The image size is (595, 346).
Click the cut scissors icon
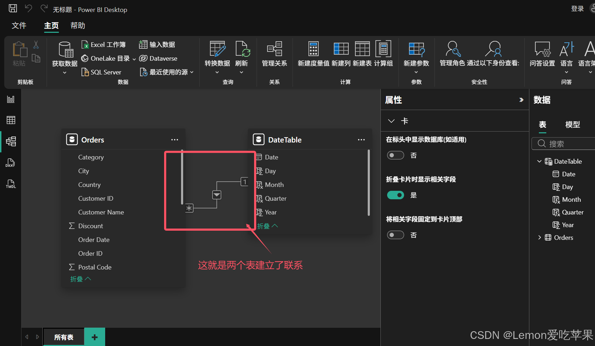[36, 44]
